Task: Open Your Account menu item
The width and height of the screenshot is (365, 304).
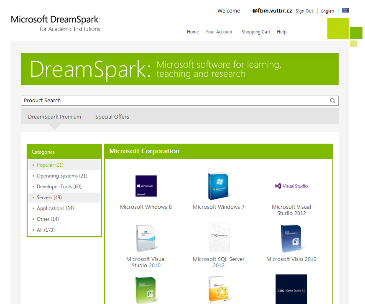Action: (219, 32)
